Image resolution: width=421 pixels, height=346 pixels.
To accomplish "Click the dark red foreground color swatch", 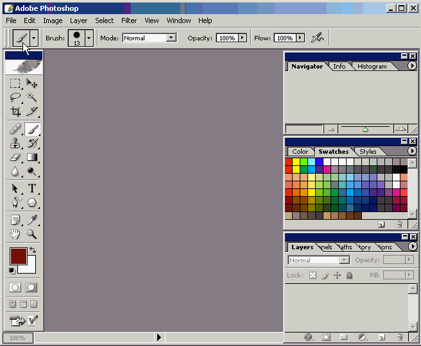I will (x=17, y=257).
